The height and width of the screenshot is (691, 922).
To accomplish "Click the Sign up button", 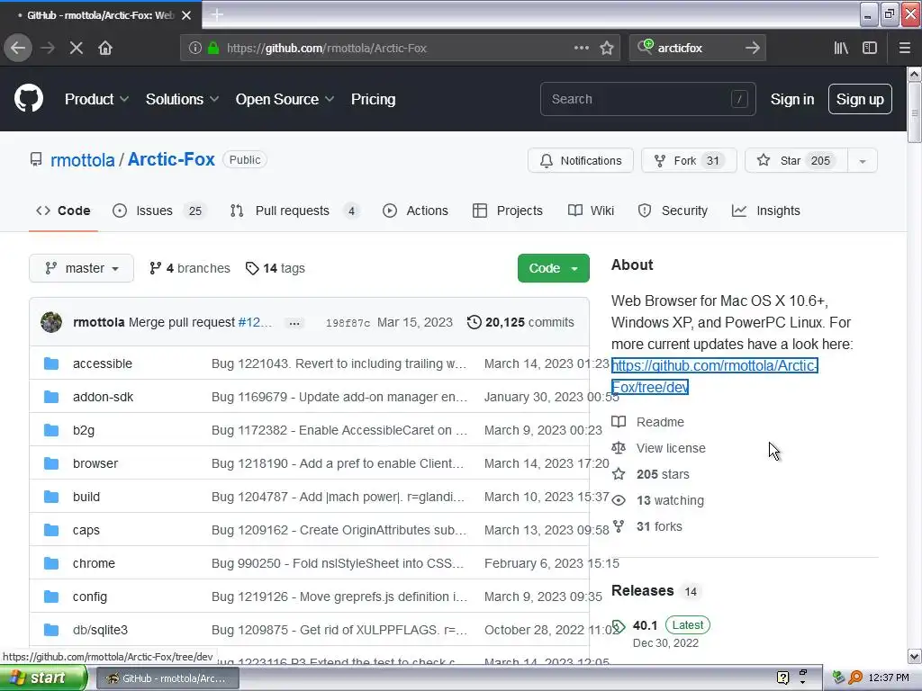I will tap(860, 99).
